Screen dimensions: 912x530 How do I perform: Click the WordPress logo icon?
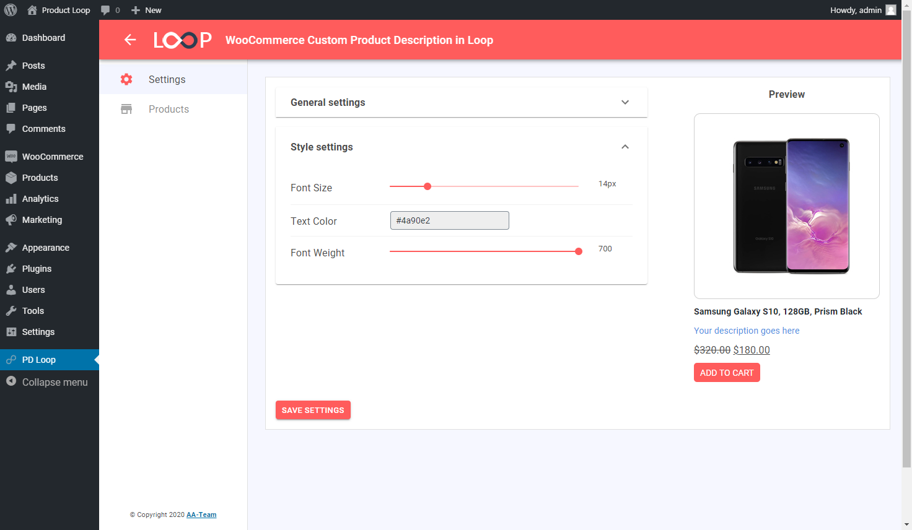11,10
